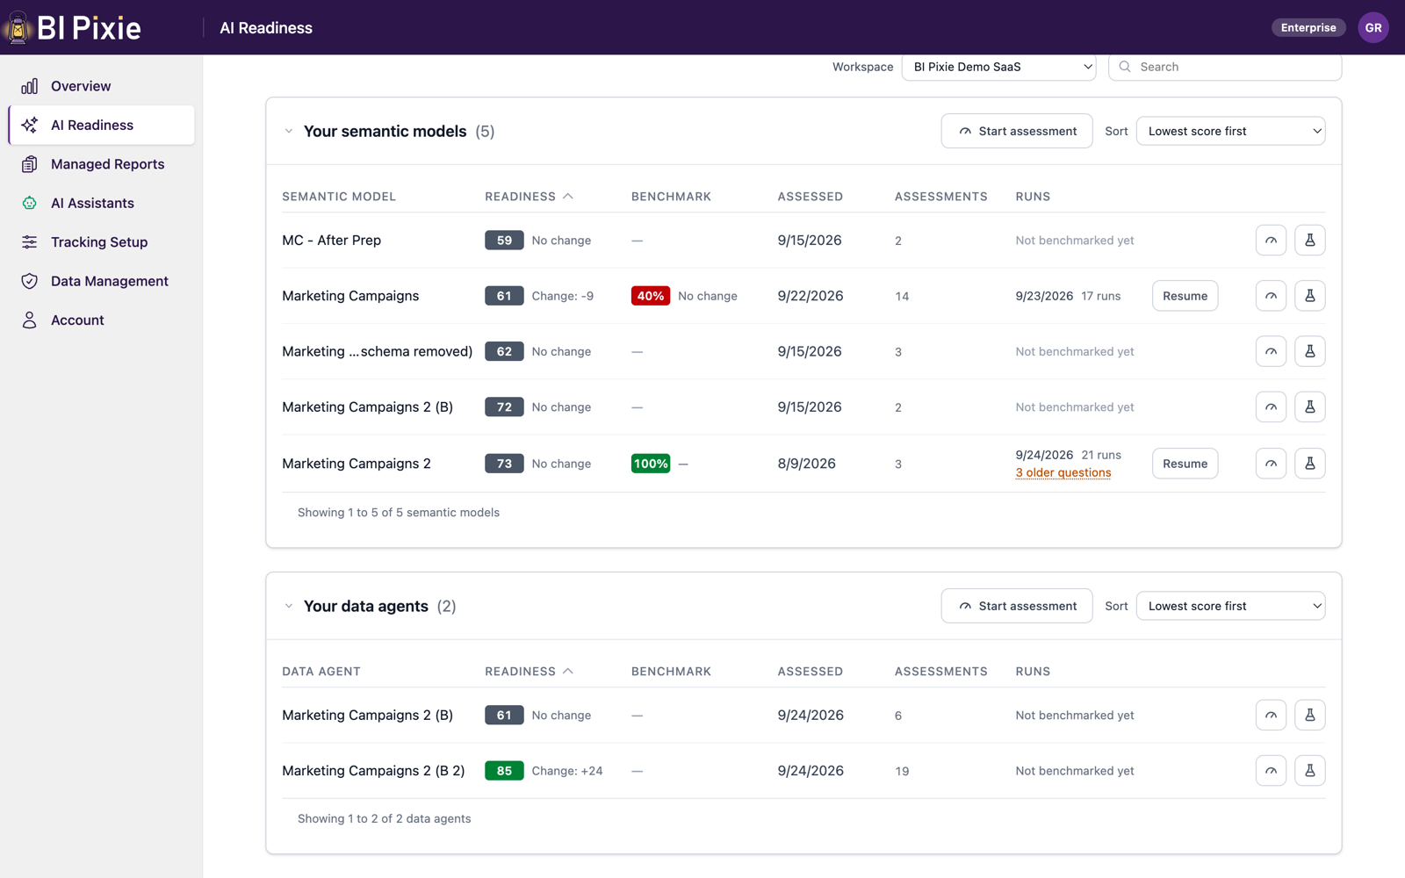
Task: Click the assessment gauge icon for MC - After Prep
Action: point(1271,240)
